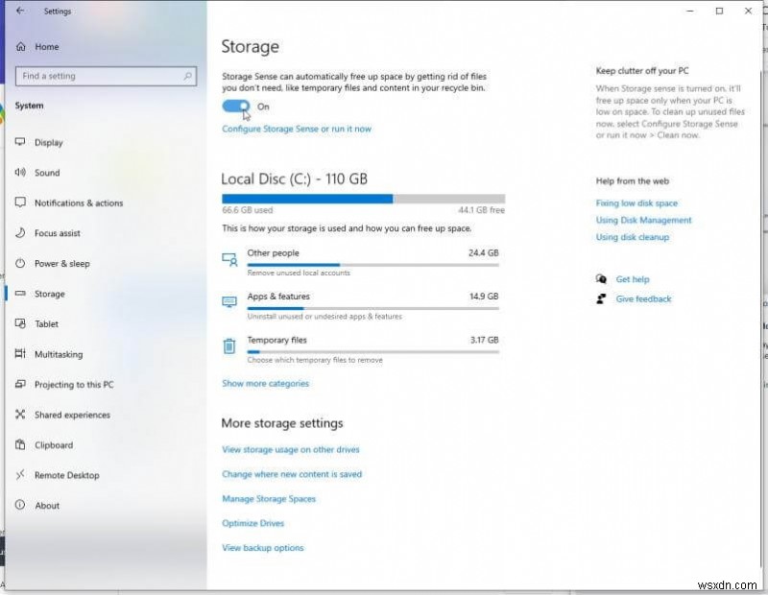Viewport: 768px width, 595px height.
Task: Open Sound settings via its speaker icon
Action: (x=21, y=173)
